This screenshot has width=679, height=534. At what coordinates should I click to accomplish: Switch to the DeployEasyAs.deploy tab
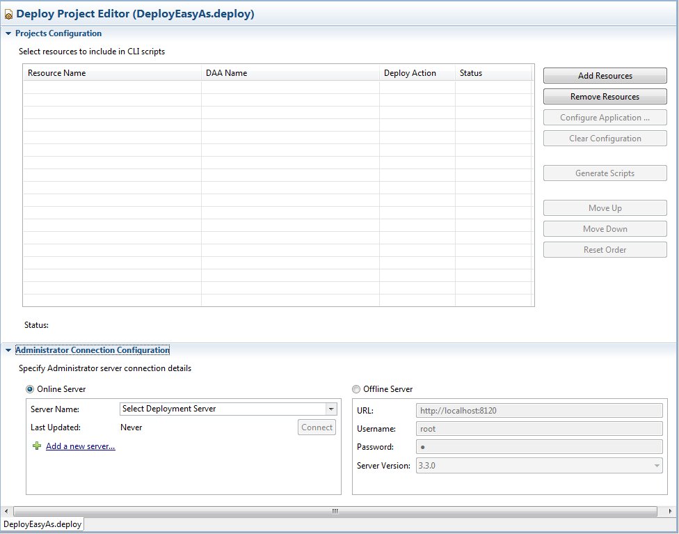coord(42,524)
